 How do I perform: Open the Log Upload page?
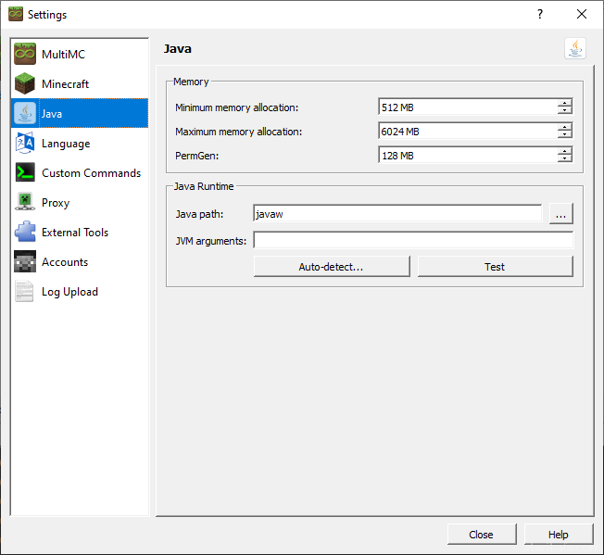pyautogui.click(x=80, y=291)
